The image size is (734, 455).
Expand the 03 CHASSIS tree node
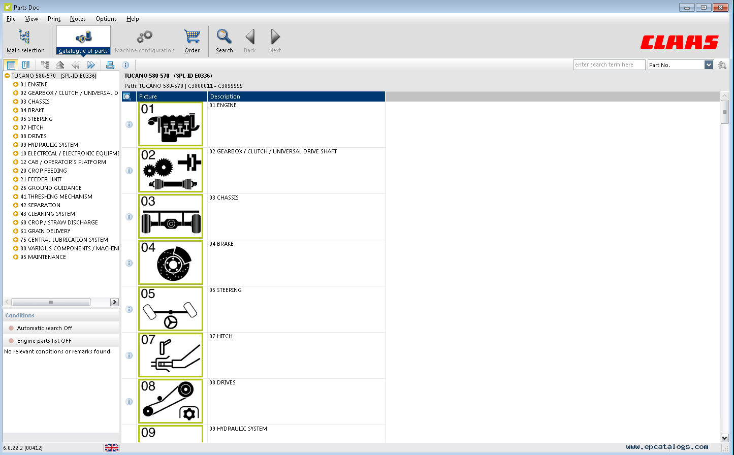pyautogui.click(x=16, y=102)
